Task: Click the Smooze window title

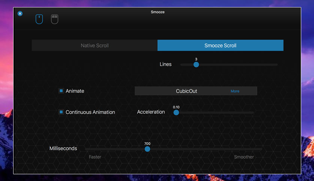Action: pyautogui.click(x=158, y=12)
